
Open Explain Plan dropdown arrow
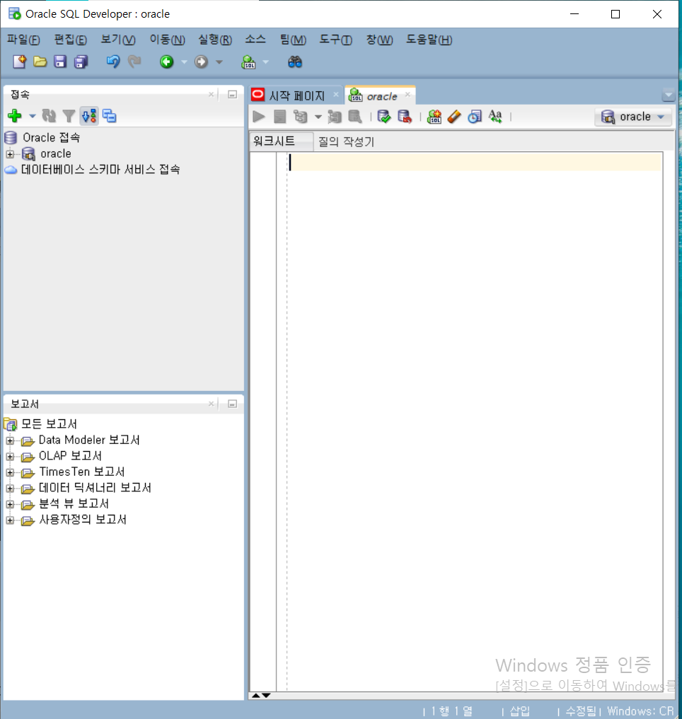[318, 117]
